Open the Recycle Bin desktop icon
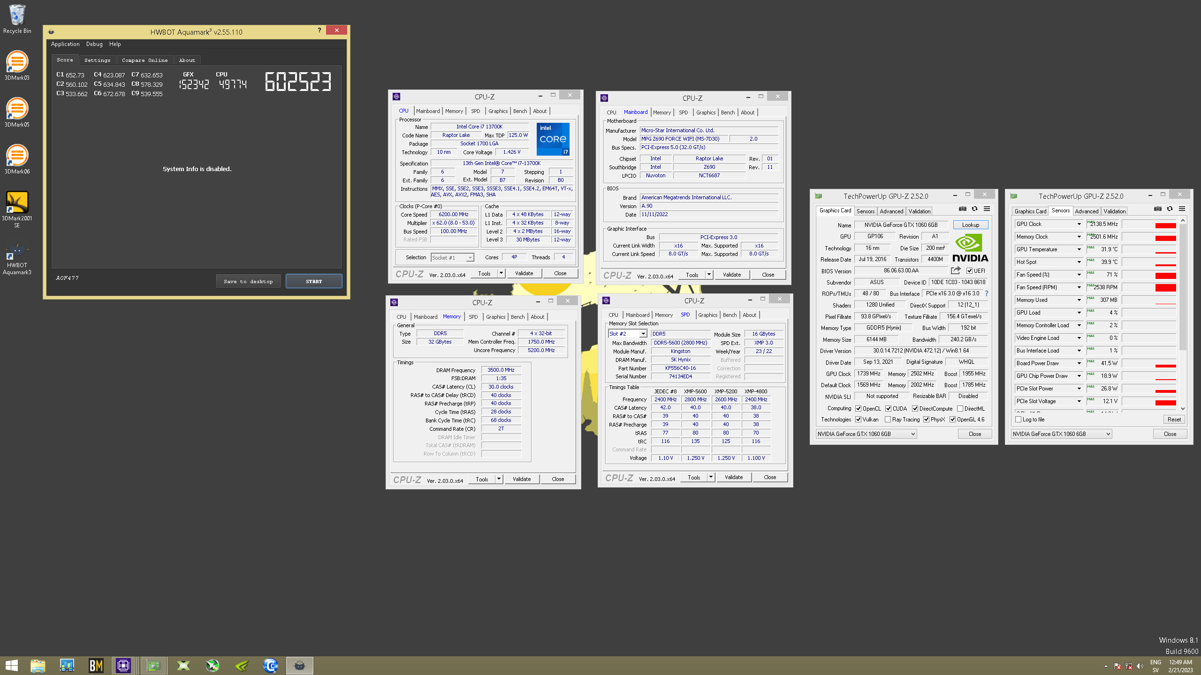Image resolution: width=1201 pixels, height=675 pixels. click(17, 19)
